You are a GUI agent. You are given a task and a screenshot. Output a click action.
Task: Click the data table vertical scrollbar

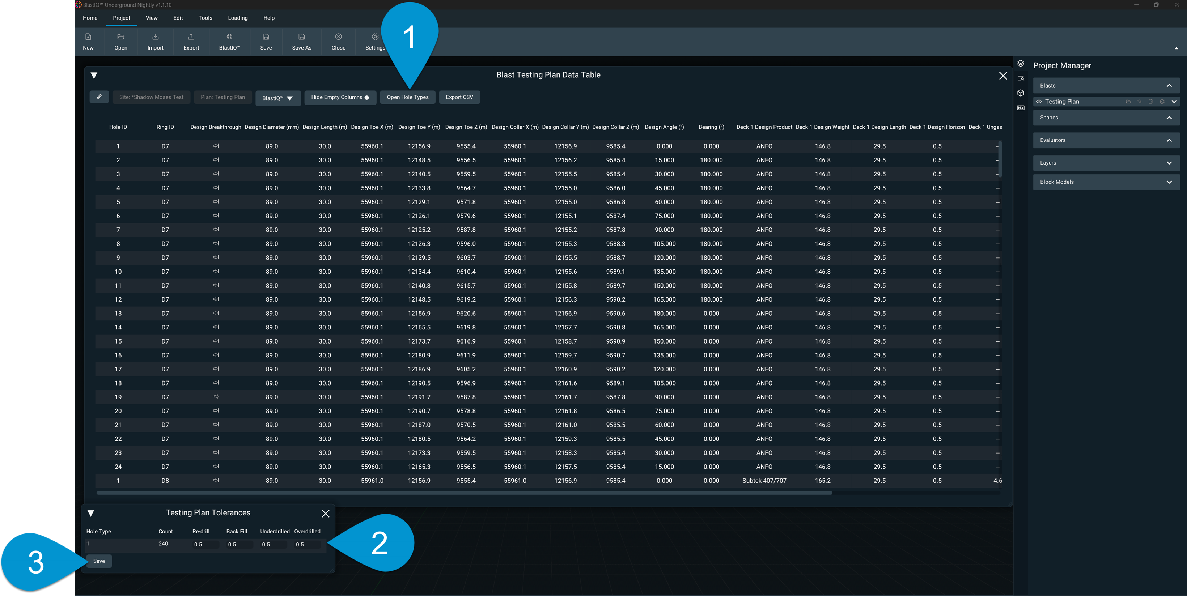click(x=1000, y=159)
